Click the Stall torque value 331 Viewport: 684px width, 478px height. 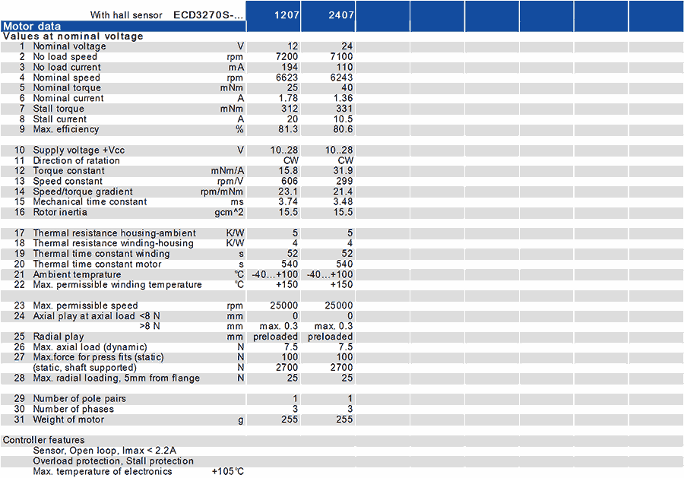click(344, 109)
